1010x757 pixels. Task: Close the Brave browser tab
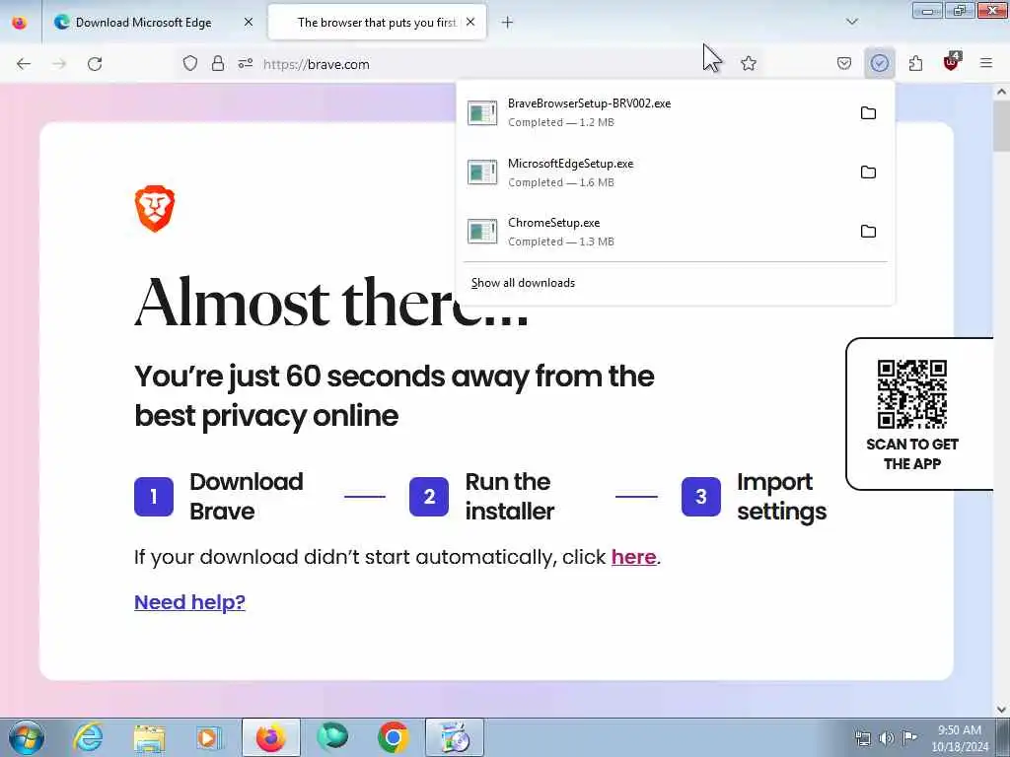point(470,23)
